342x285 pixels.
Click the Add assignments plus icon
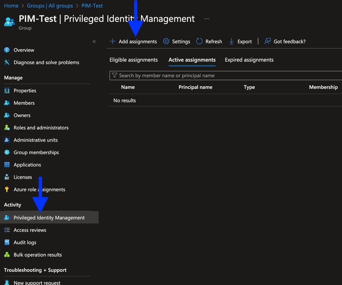(x=113, y=41)
